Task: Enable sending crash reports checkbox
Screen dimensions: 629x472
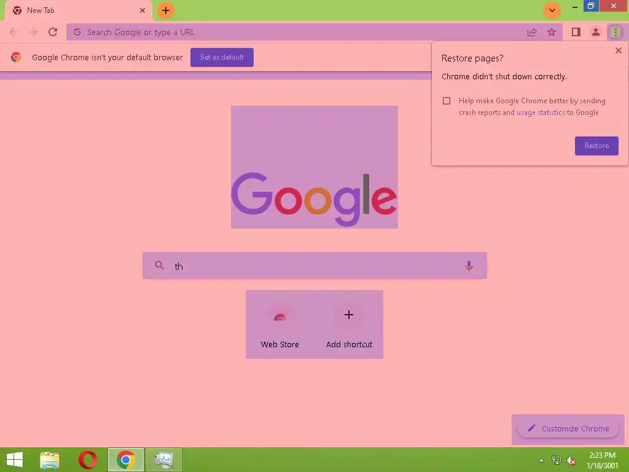Action: point(447,101)
